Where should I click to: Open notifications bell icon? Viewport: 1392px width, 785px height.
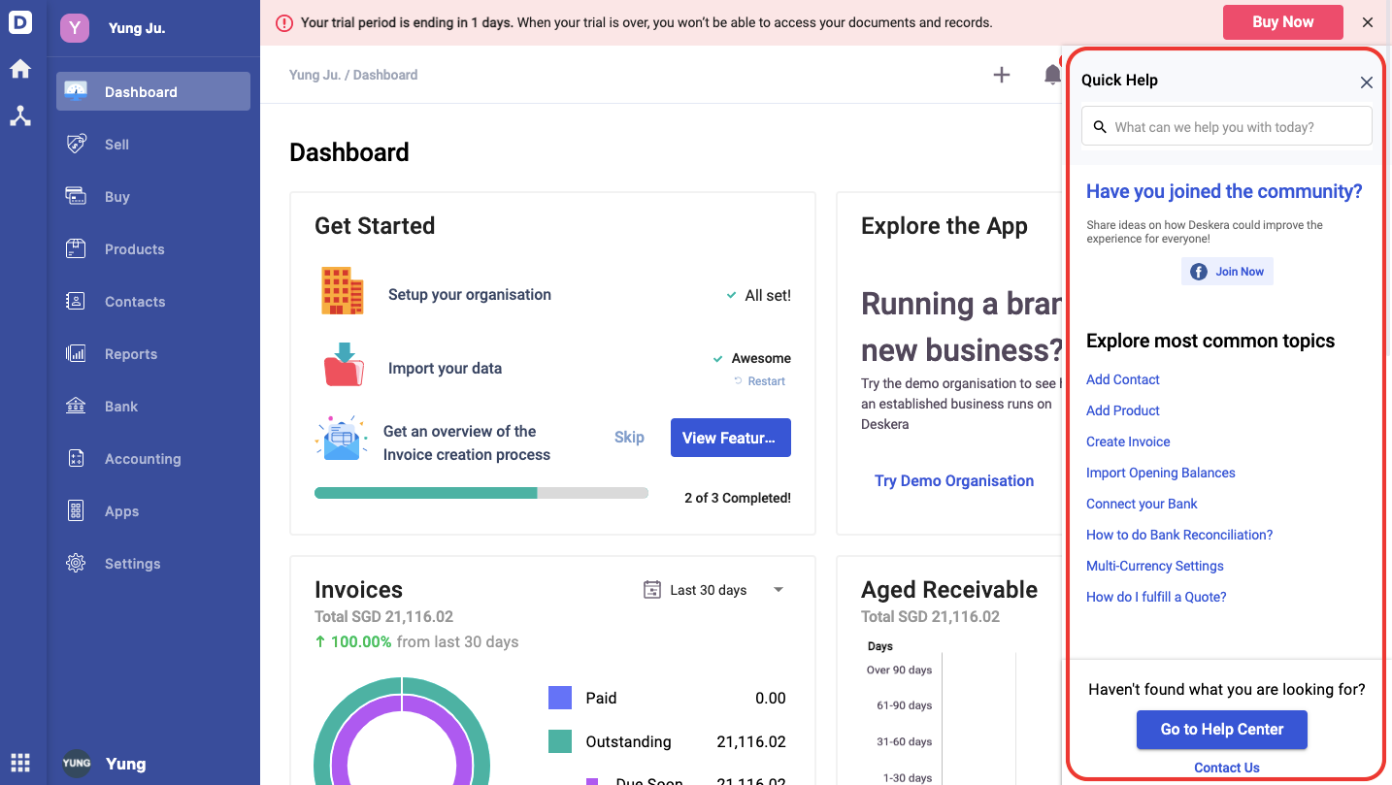click(1052, 75)
